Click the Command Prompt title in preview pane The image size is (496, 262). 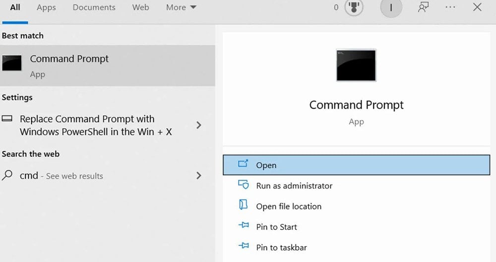[356, 105]
